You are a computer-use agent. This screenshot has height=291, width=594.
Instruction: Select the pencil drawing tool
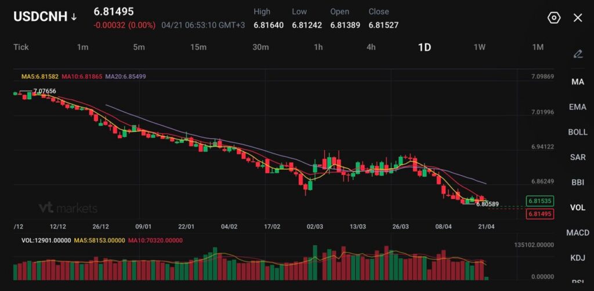578,54
